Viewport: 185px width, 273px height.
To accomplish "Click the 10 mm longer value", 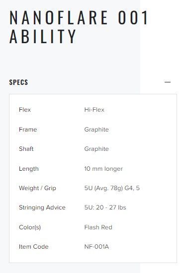I will click(103, 169).
